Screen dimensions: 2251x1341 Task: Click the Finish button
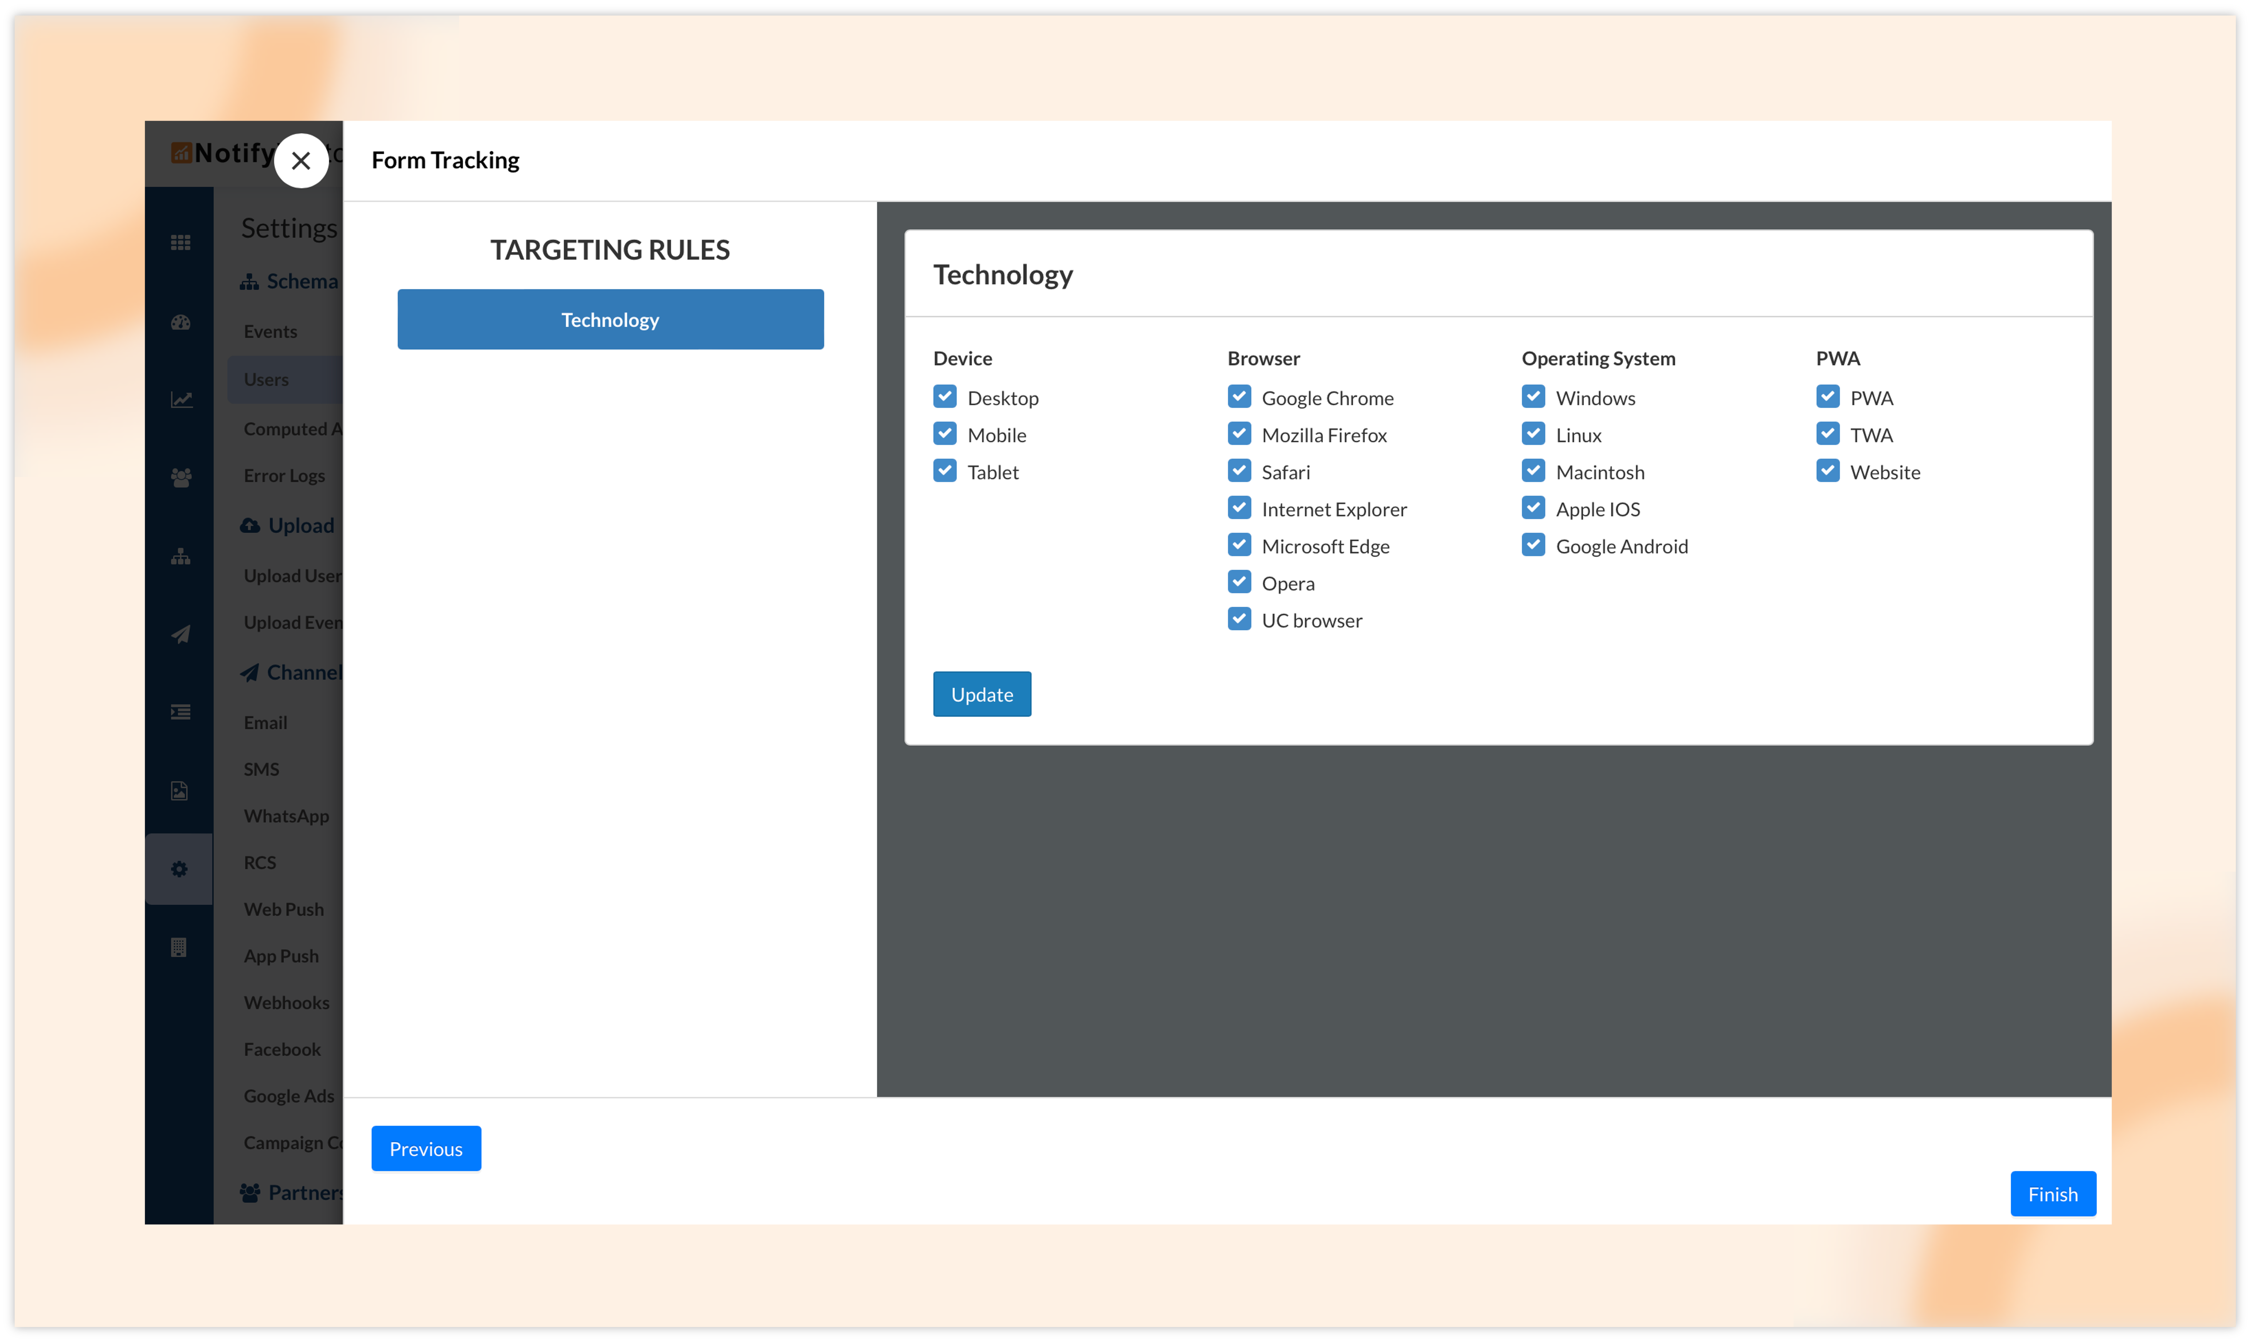tap(2052, 1194)
